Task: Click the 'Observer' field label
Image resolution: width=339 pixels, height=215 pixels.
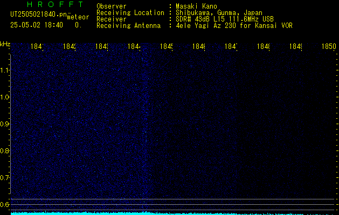Action: (x=112, y=6)
